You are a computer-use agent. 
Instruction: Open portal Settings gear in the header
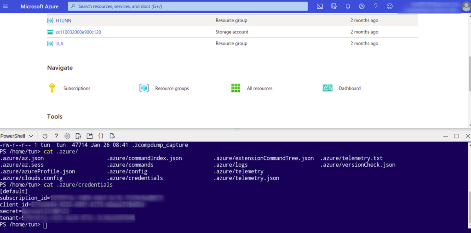[x=362, y=6]
